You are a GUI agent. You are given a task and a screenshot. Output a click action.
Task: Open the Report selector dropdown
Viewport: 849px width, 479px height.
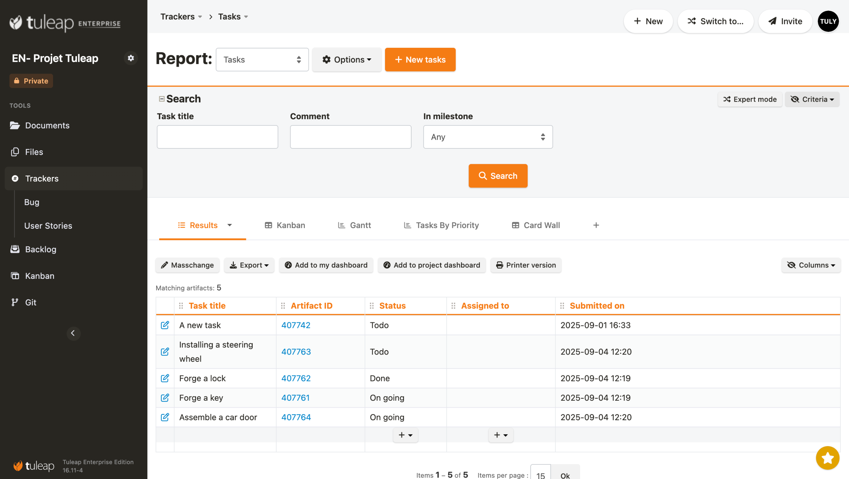click(x=262, y=60)
